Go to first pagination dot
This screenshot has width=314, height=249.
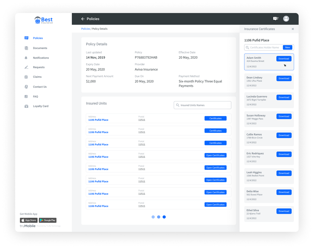point(153,217)
